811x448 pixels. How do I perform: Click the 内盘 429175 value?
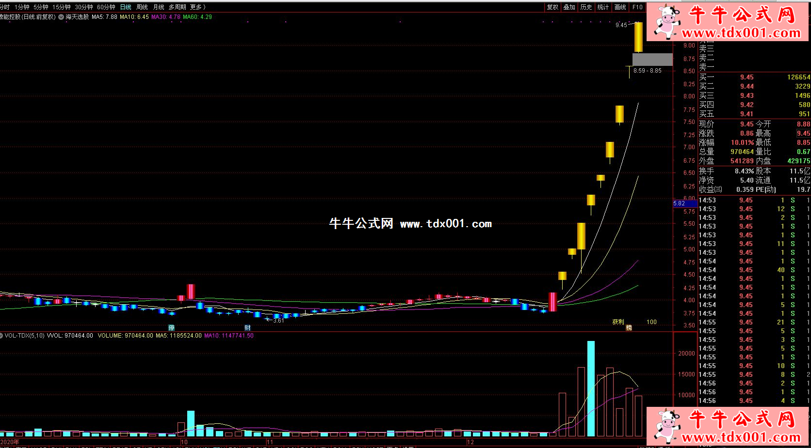798,161
